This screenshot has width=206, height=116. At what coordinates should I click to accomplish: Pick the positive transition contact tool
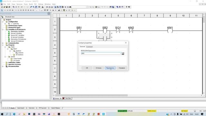pyautogui.click(x=10, y=10)
